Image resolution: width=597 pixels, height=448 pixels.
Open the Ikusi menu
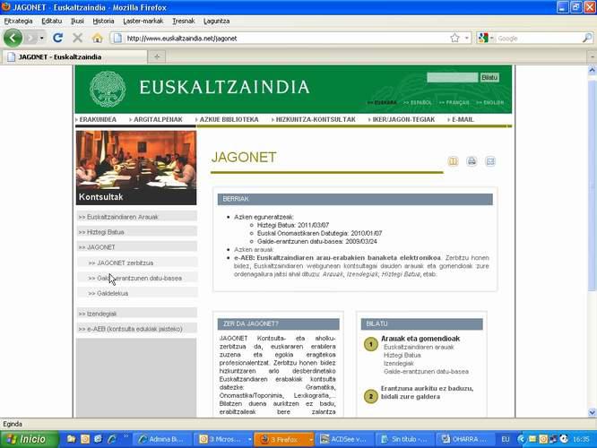tap(77, 21)
